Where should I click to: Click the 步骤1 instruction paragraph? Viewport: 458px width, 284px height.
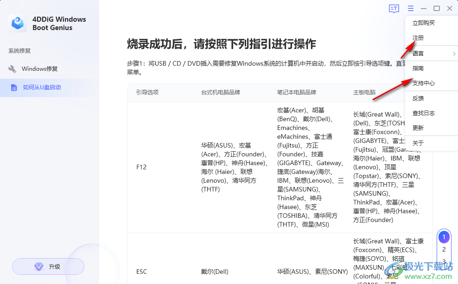267,68
